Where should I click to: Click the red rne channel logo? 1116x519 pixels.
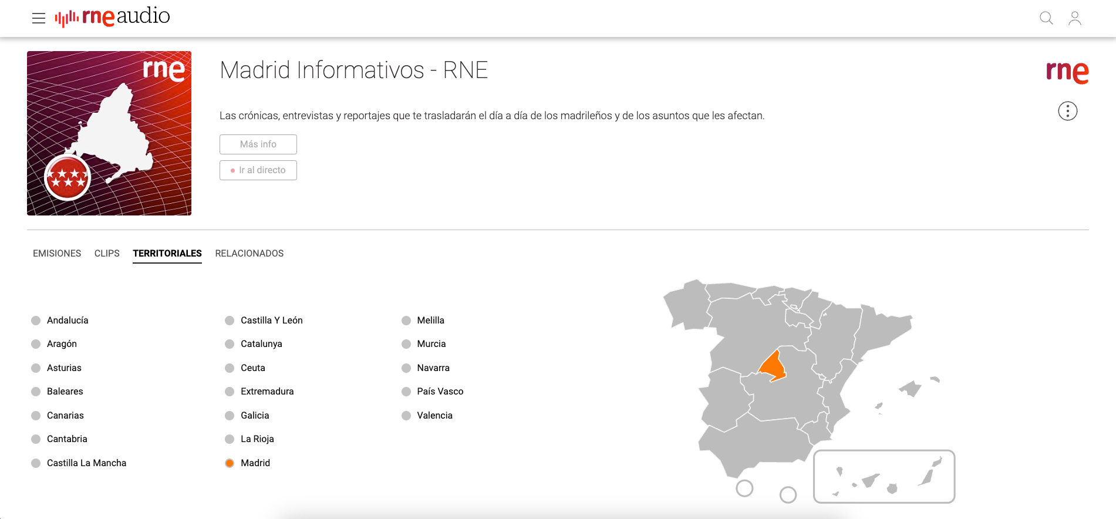[x=1067, y=72]
